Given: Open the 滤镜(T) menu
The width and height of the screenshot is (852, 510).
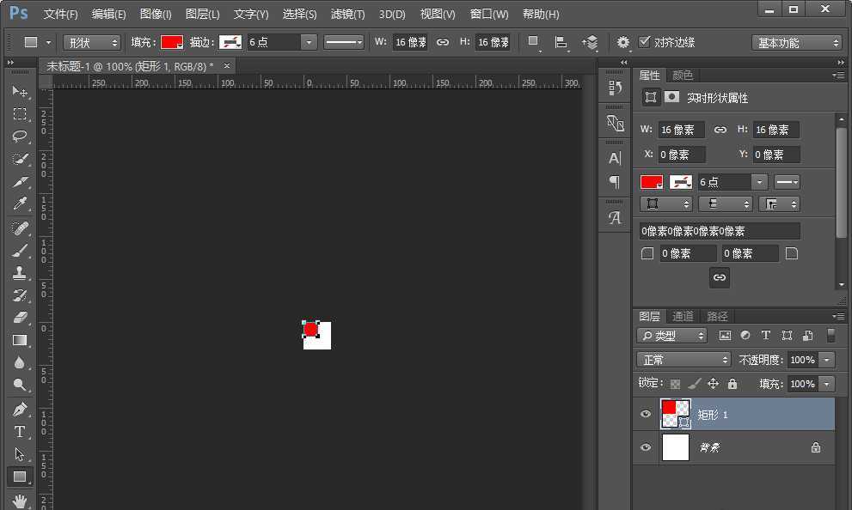Looking at the screenshot, I should click(x=347, y=15).
